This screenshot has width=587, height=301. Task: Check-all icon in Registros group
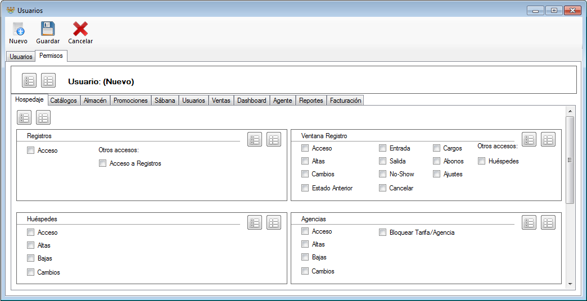[x=255, y=139]
